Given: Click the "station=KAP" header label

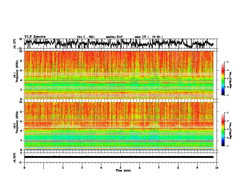Looking at the screenshot, I should click(114, 37).
